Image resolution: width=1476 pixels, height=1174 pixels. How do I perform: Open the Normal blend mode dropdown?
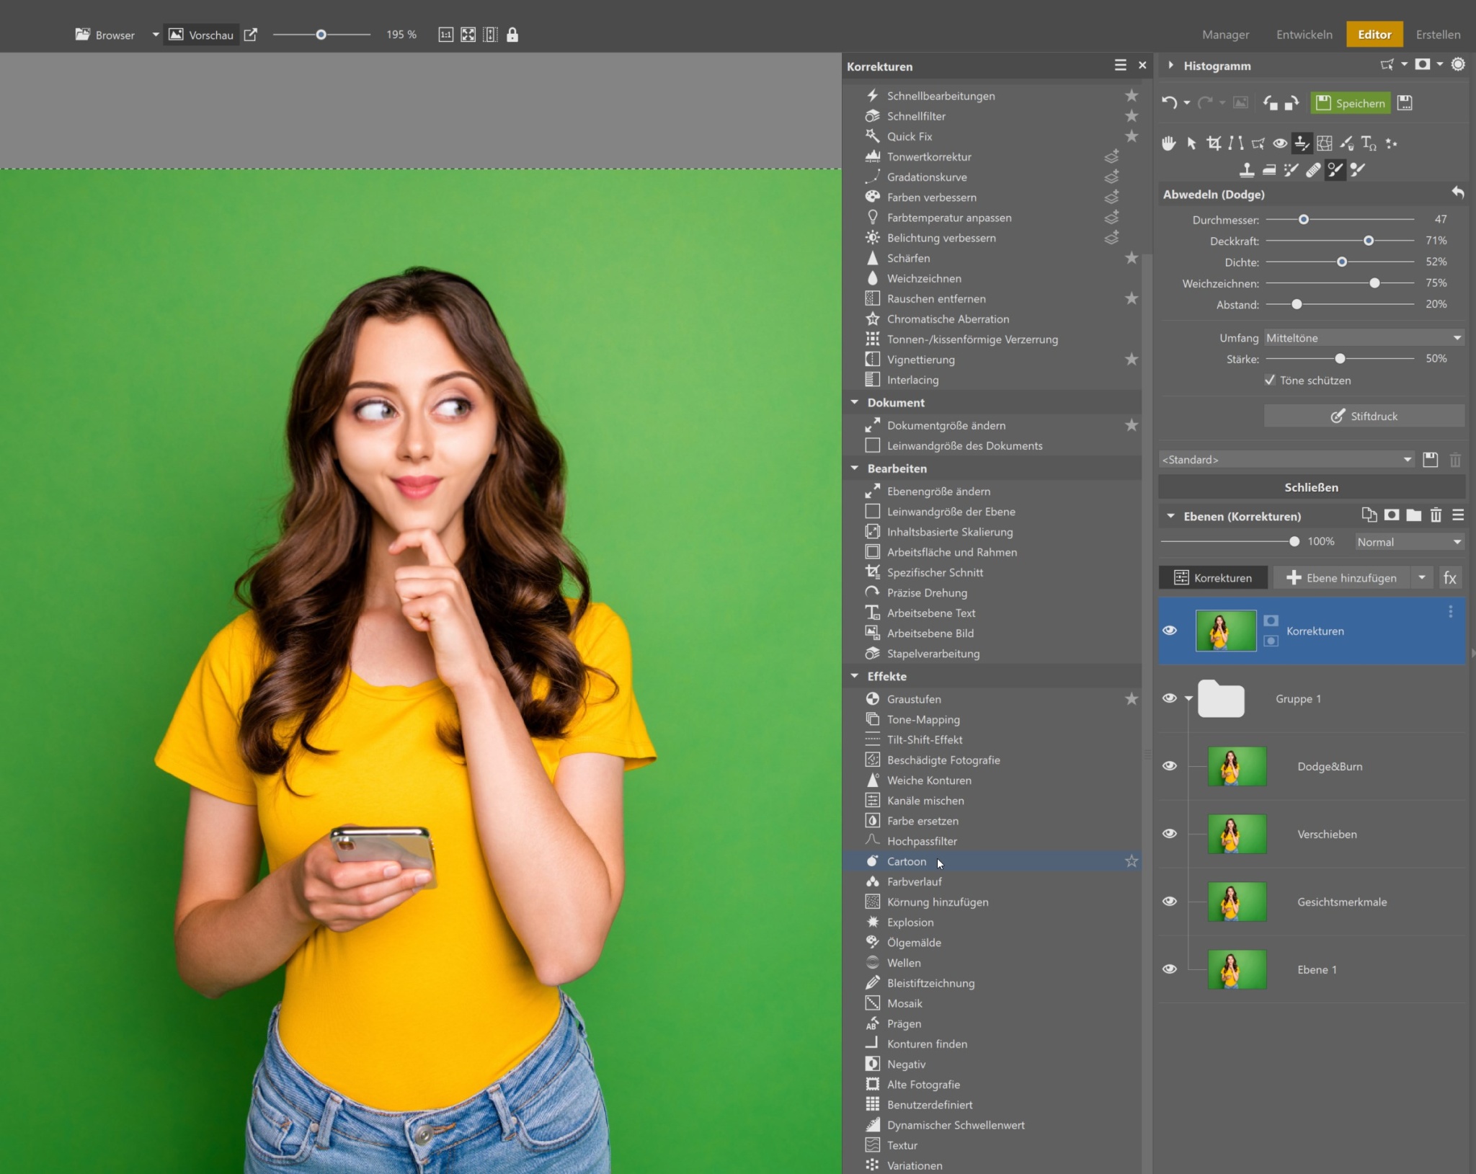[1410, 542]
